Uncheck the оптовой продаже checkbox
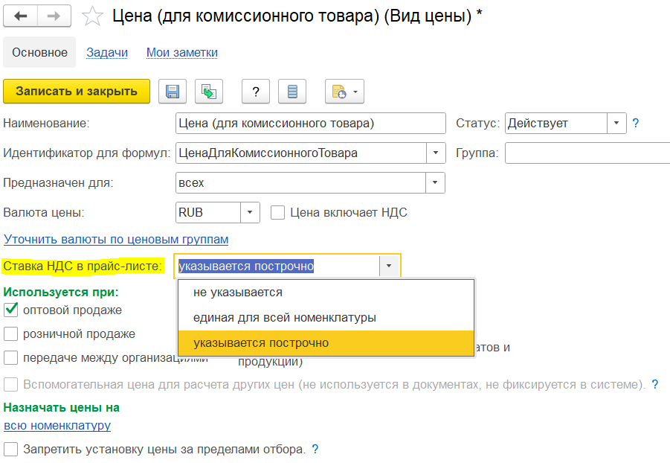This screenshot has height=463, width=670. (x=11, y=310)
